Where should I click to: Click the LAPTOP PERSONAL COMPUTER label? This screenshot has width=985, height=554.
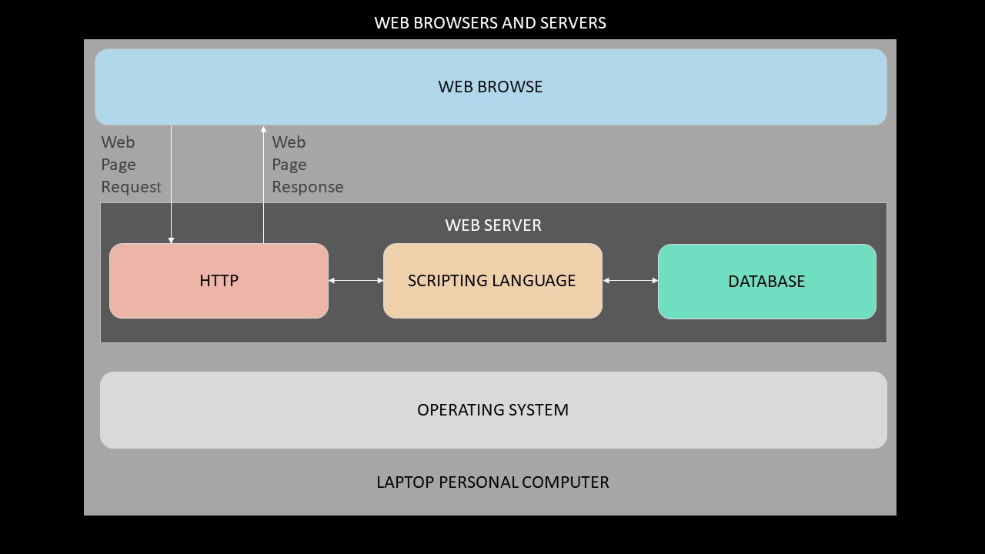[492, 482]
